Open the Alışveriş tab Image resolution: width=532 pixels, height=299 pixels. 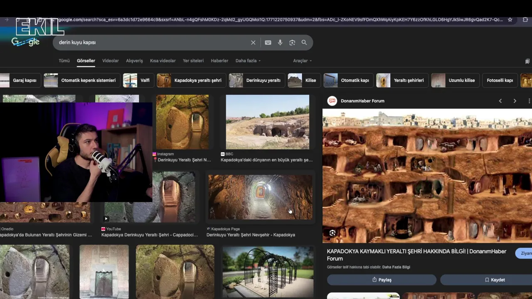point(134,61)
